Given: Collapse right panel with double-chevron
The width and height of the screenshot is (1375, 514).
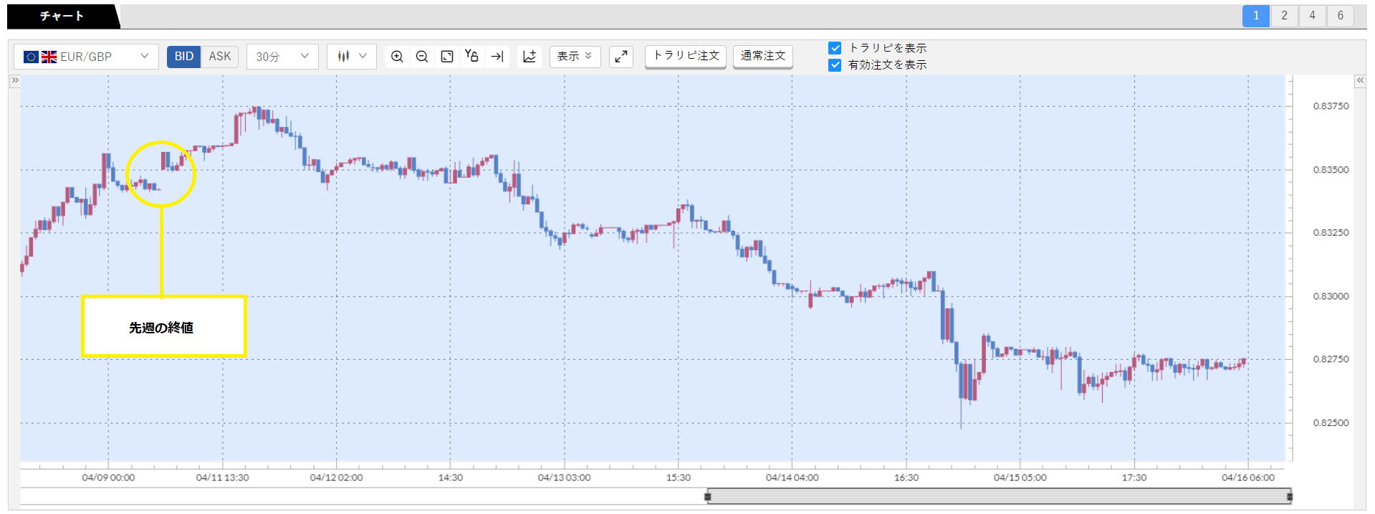Looking at the screenshot, I should coord(1360,80).
